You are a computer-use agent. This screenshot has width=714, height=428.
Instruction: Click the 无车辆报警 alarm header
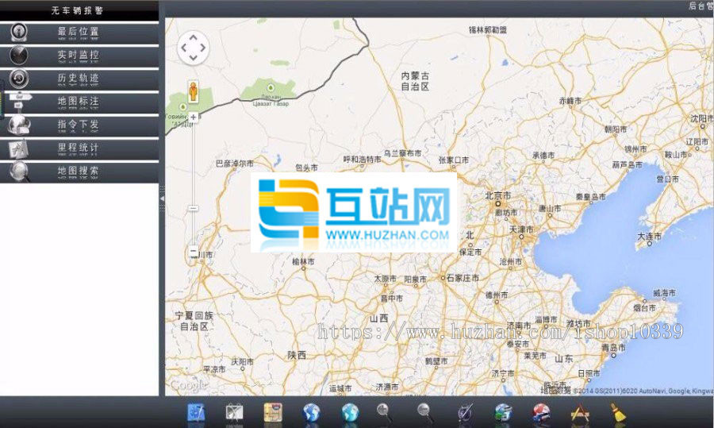pyautogui.click(x=78, y=10)
